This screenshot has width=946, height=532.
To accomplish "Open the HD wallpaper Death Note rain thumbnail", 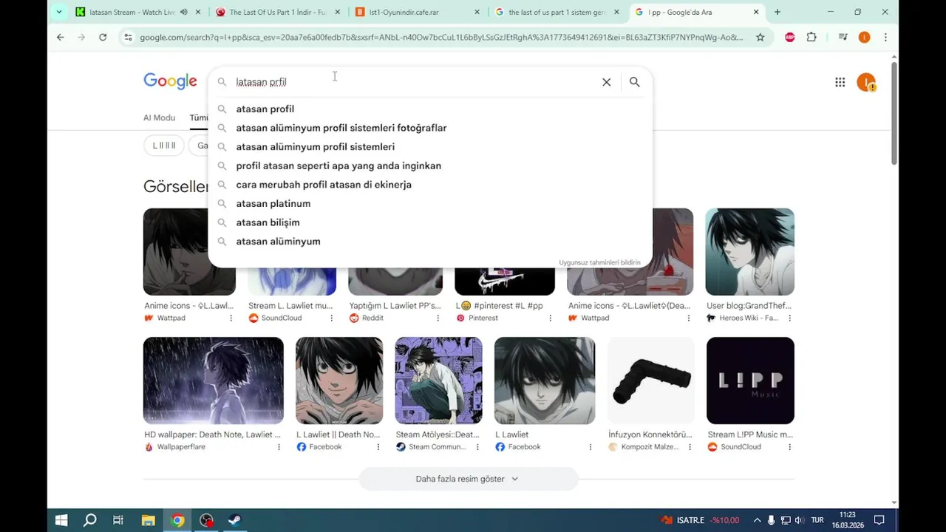I will pos(214,381).
